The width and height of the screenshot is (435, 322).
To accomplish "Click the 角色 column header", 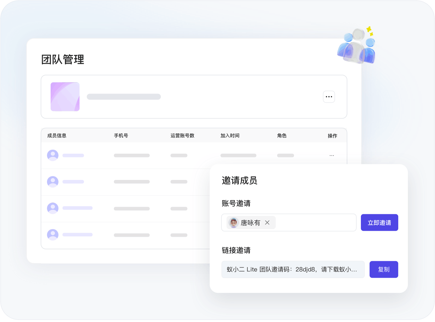I will pyautogui.click(x=282, y=136).
